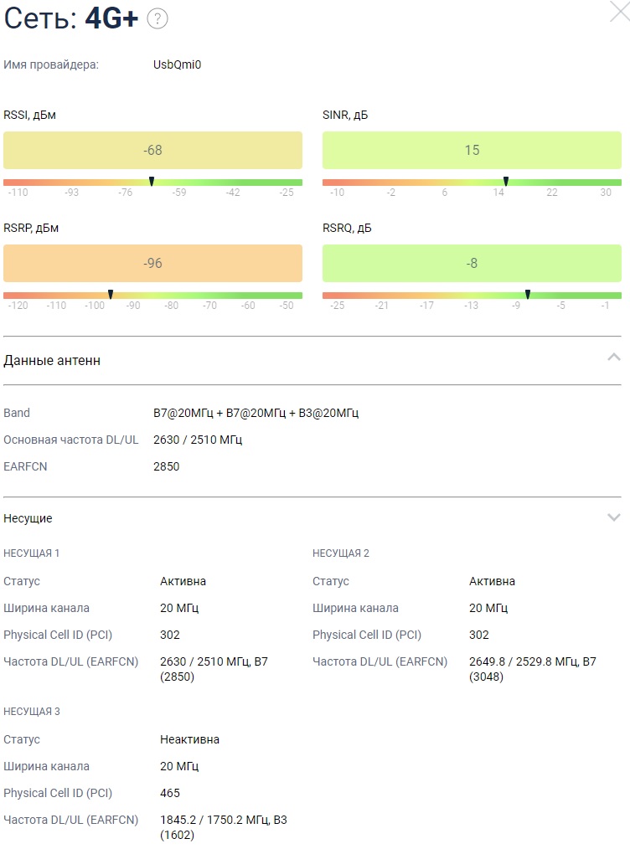Select the RSRP value box showing -96
This screenshot has width=630, height=849.
(x=152, y=264)
